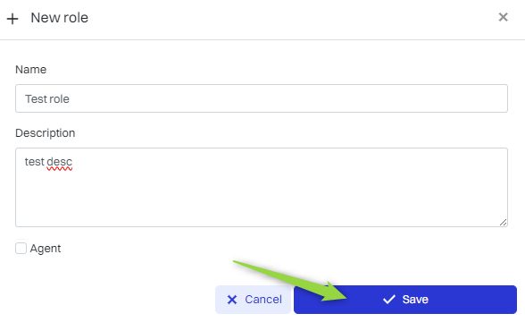This screenshot has height=322, width=525.
Task: Click inside the Description text area
Action: click(x=262, y=187)
